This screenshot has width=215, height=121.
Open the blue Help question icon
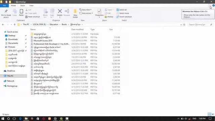tap(214, 5)
